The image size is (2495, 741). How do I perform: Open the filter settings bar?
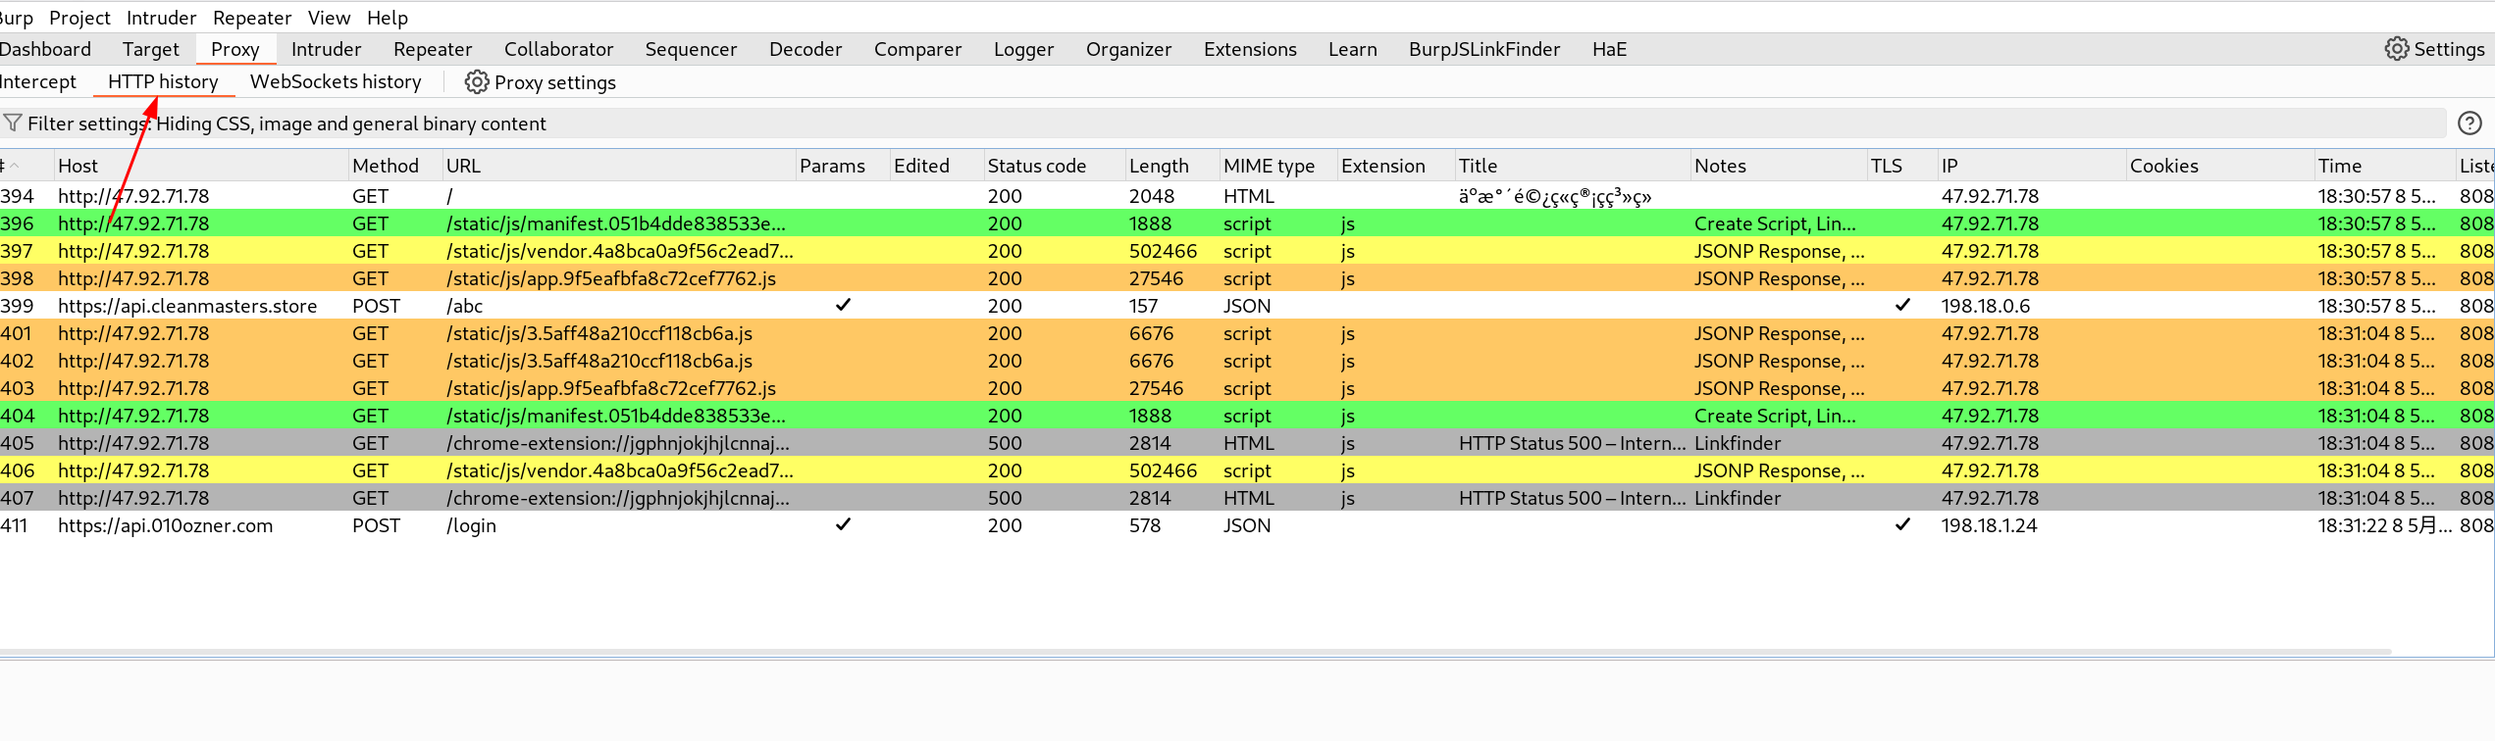(1222, 123)
